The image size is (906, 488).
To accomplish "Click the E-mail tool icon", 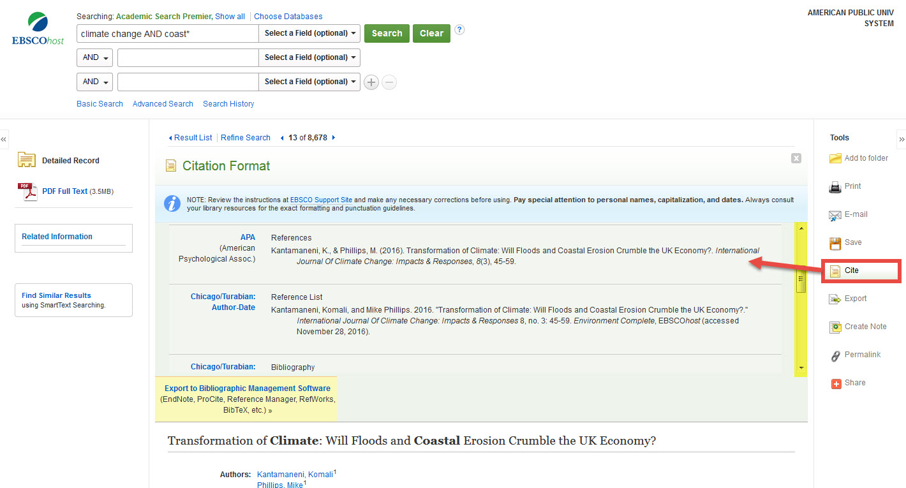I will (x=835, y=215).
